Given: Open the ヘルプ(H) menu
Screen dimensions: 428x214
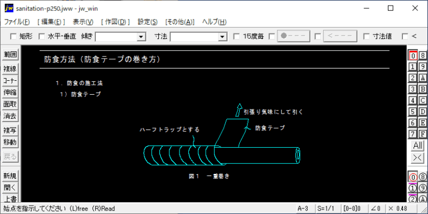Looking at the screenshot, I should [x=214, y=22].
